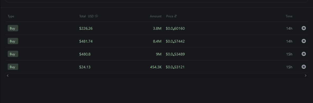
Task: Click the right horizontal scroll arrow
Action: click(x=305, y=75)
